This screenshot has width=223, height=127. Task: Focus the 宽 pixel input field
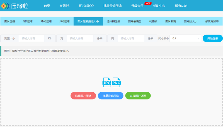[x=80, y=39]
